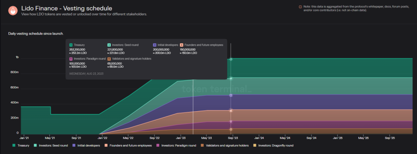Toggle Founders and future employees legend entry
The image size is (417, 154).
coord(128,145)
